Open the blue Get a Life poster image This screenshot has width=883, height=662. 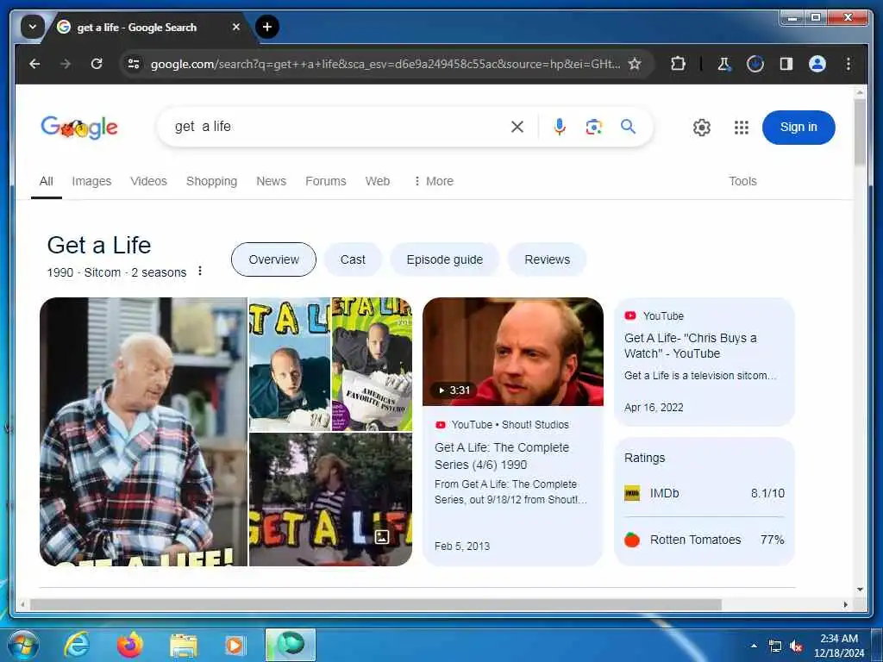(290, 365)
